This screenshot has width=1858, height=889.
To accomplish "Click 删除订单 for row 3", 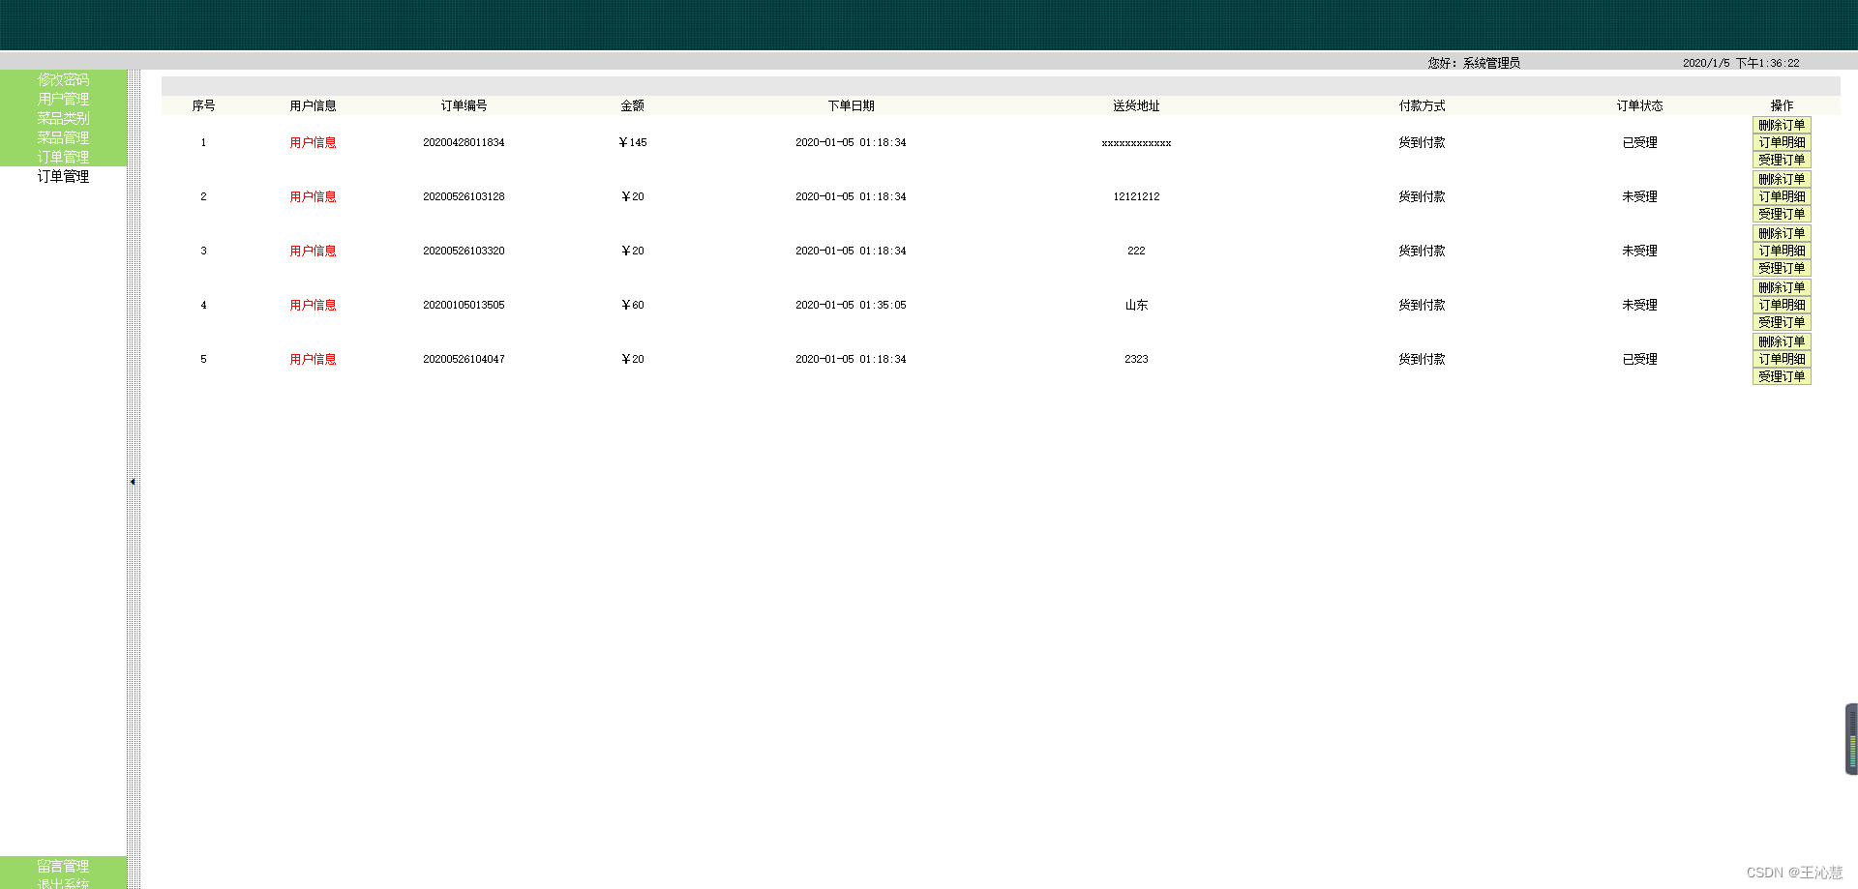I will click(1782, 233).
